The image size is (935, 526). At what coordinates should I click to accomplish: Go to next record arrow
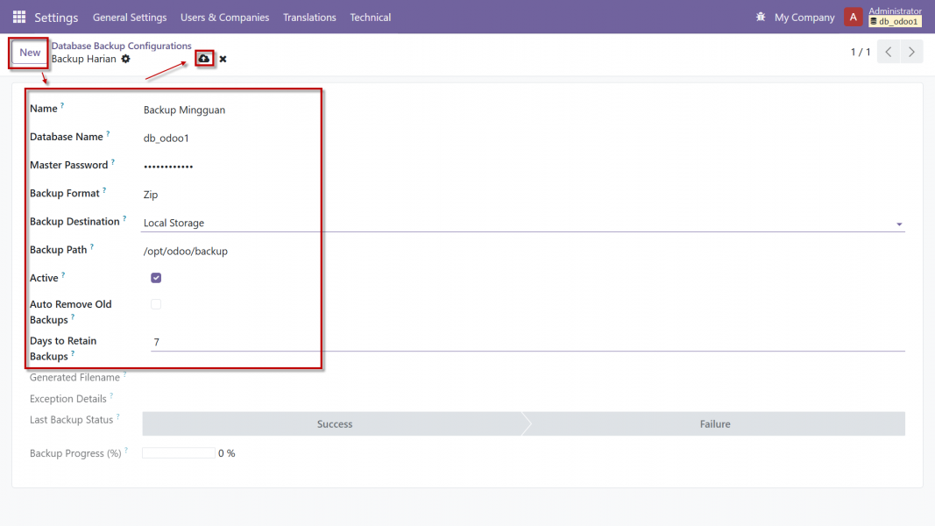912,53
